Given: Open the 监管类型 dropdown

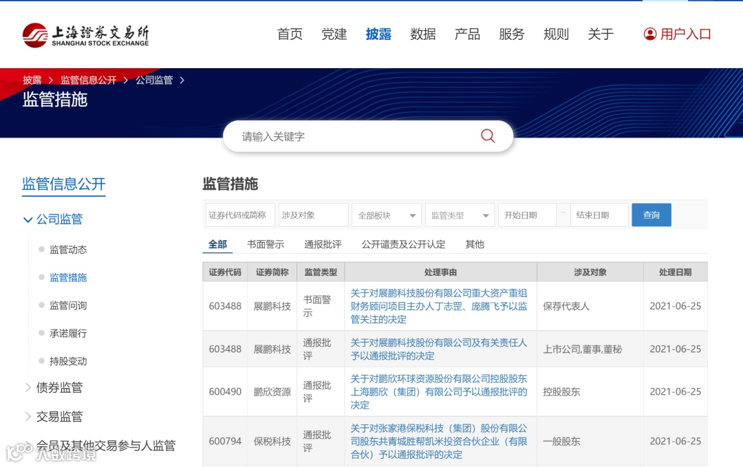Looking at the screenshot, I should click(460, 215).
